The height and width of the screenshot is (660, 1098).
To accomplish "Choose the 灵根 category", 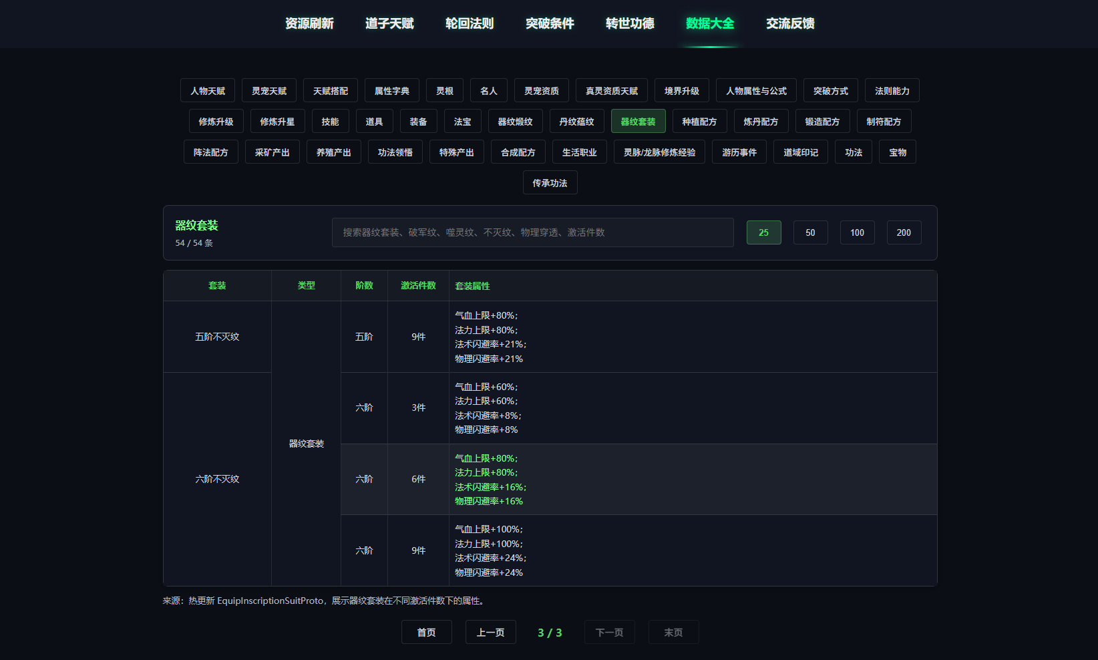I will [445, 91].
